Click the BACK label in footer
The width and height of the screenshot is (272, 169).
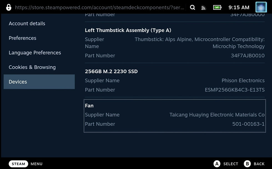tap(259, 164)
